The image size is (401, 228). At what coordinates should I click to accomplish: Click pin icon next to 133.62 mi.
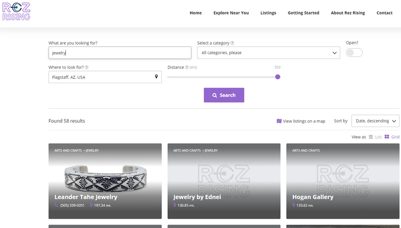coord(294,205)
